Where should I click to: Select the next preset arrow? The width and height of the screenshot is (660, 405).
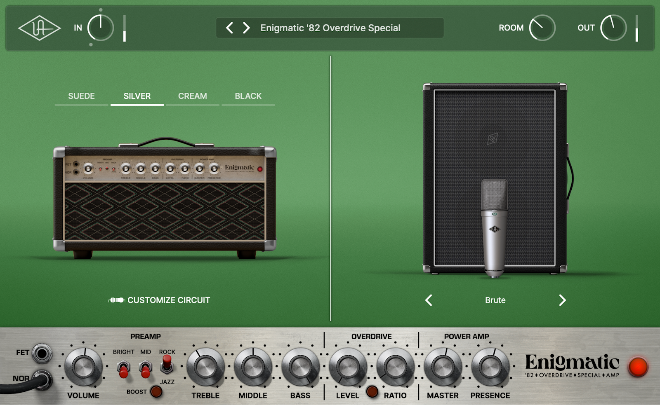coord(246,28)
